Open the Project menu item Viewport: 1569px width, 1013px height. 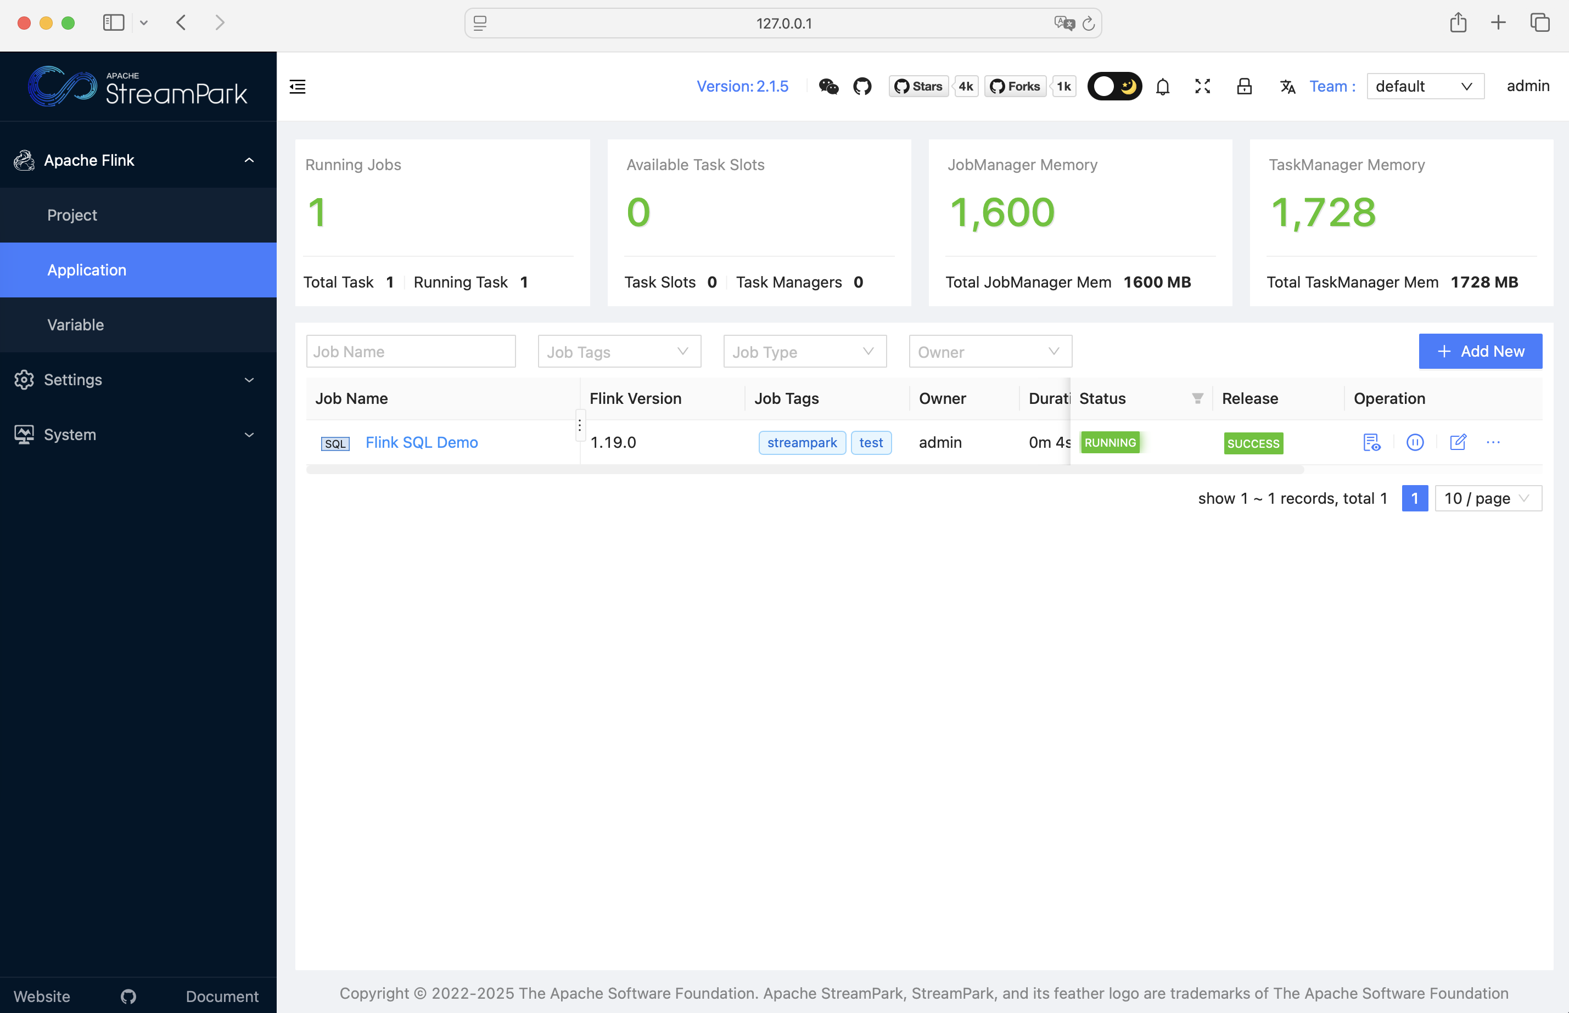coord(72,215)
